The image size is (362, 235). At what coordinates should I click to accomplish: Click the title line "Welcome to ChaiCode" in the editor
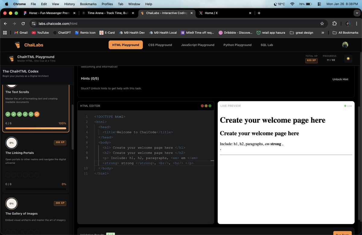pyautogui.click(x=138, y=132)
